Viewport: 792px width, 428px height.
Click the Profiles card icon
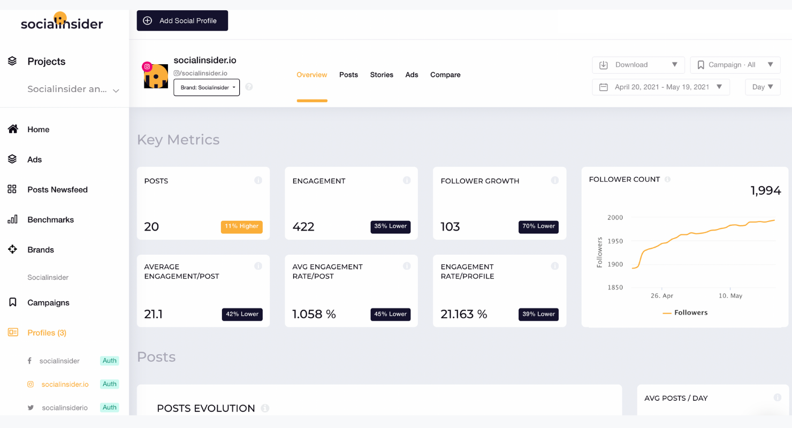[13, 332]
